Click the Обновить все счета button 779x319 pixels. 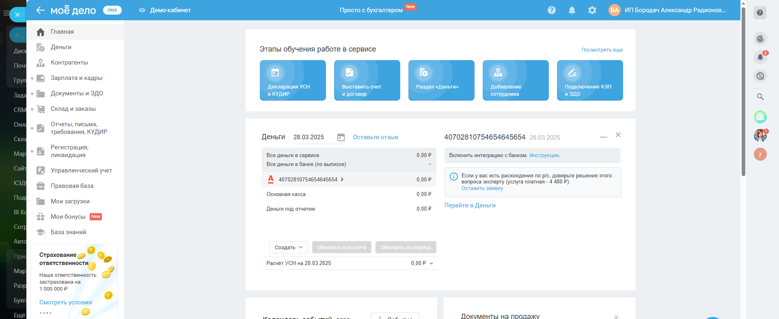tap(341, 247)
